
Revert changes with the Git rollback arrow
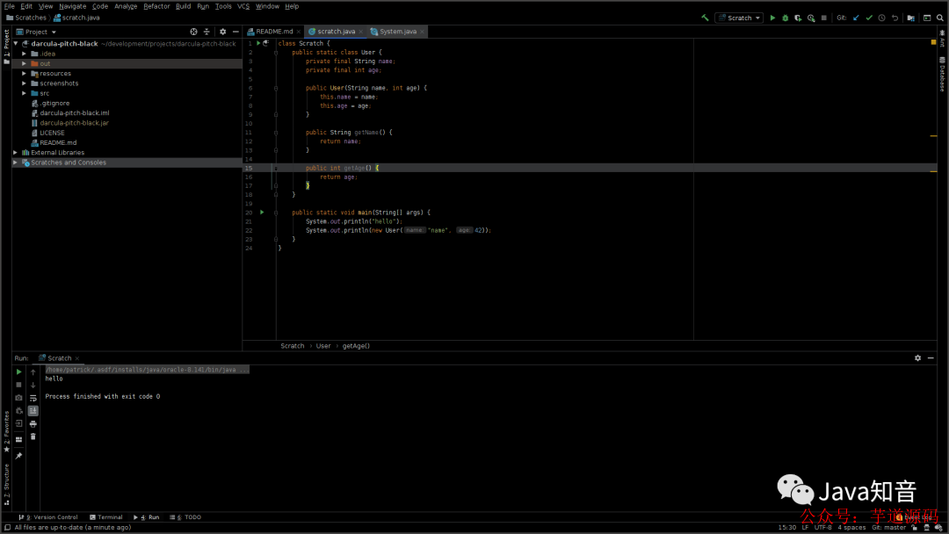click(x=895, y=18)
